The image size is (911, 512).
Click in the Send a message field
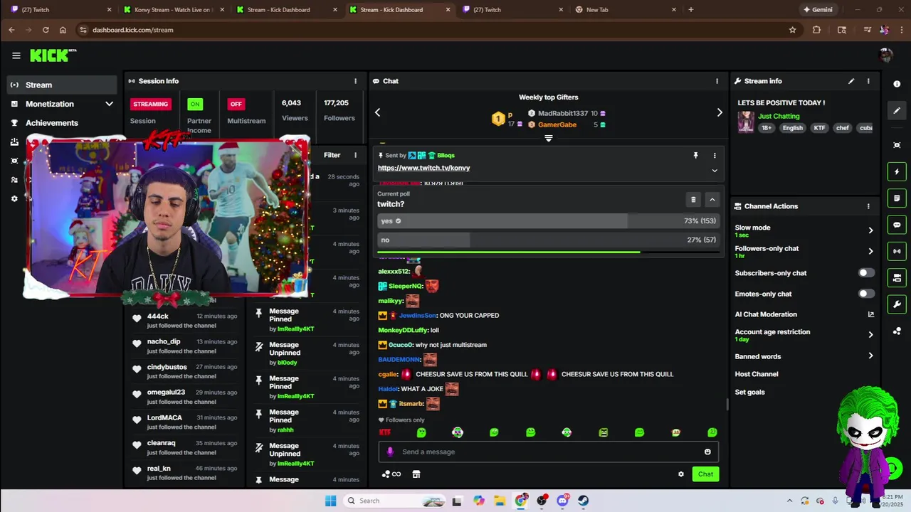click(x=548, y=452)
